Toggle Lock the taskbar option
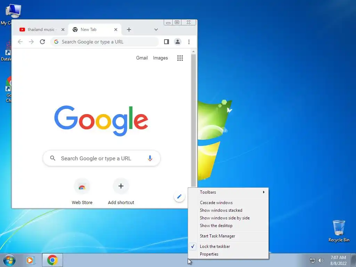The height and width of the screenshot is (267, 356). 228,246
